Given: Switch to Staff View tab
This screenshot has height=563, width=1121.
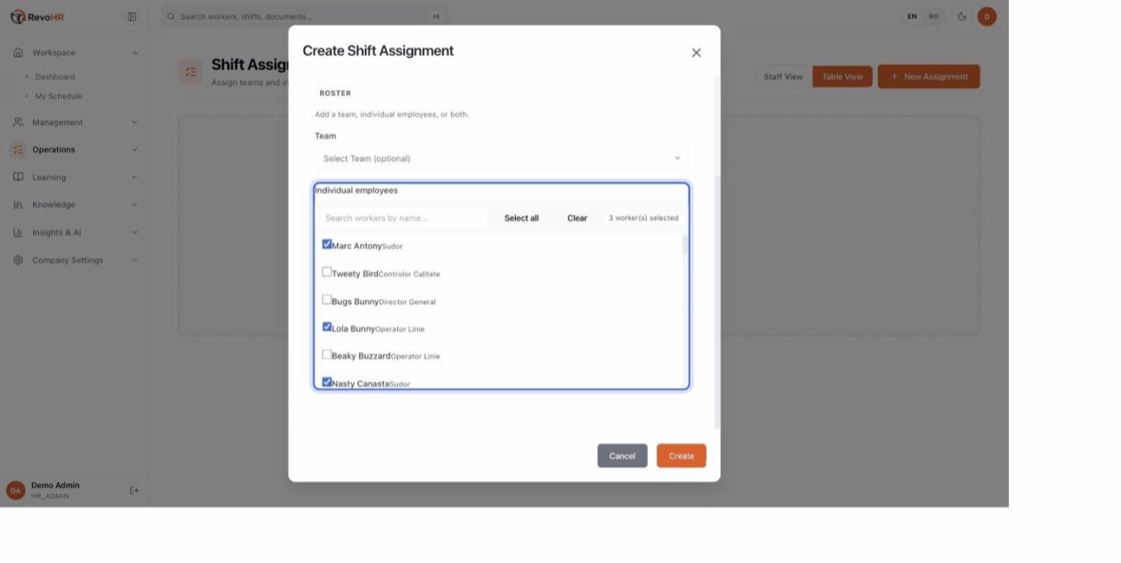Looking at the screenshot, I should pos(783,77).
